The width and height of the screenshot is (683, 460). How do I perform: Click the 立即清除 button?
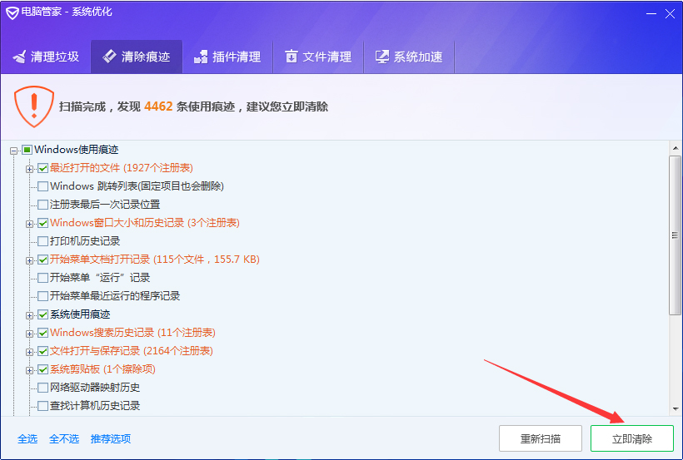click(631, 438)
